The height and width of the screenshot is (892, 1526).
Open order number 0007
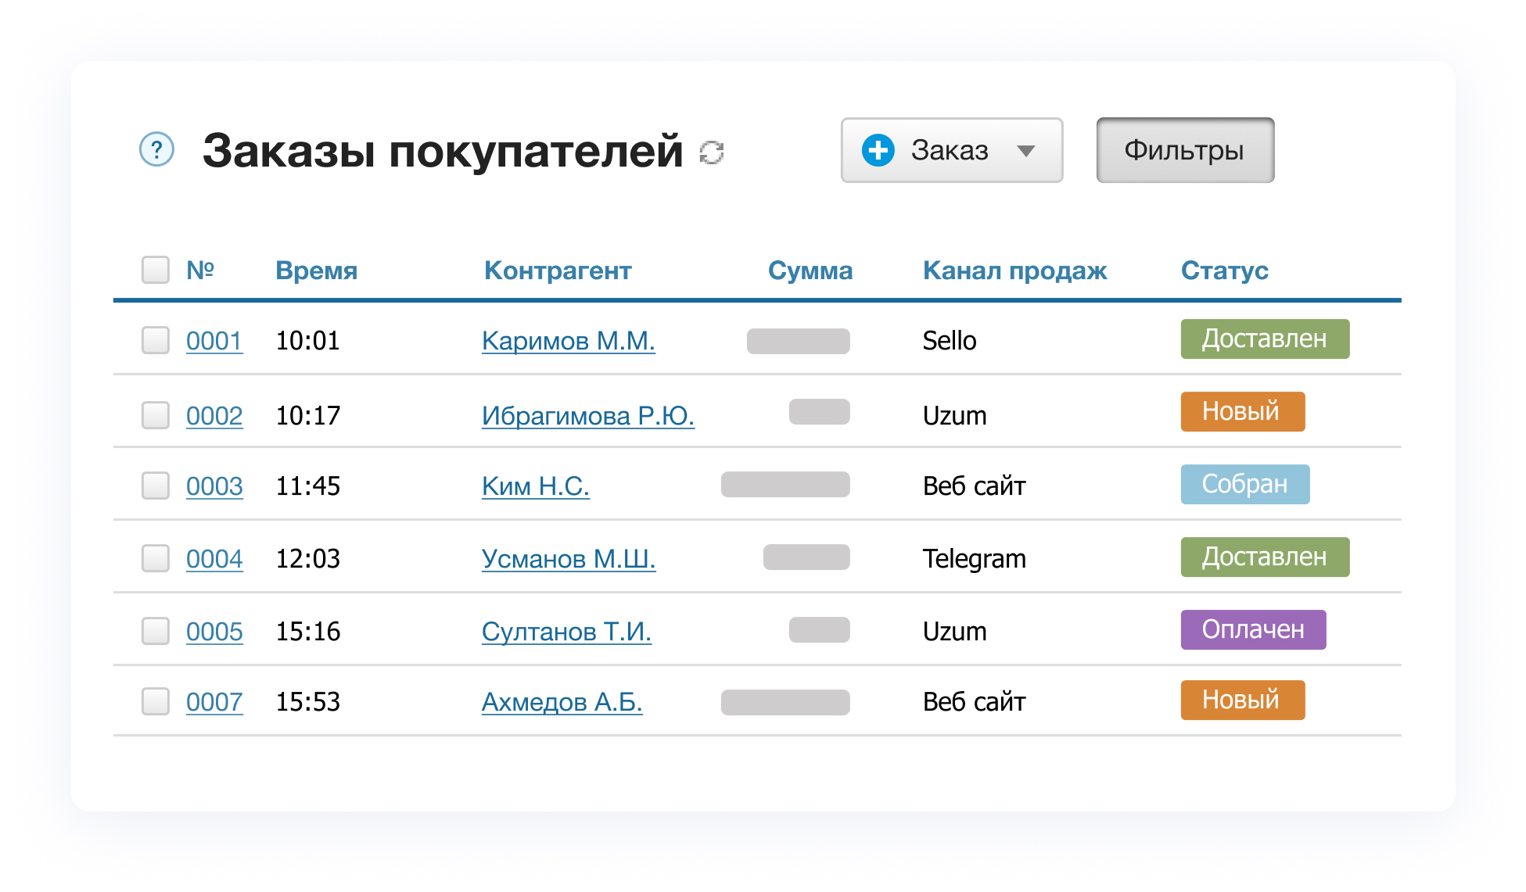tap(214, 702)
